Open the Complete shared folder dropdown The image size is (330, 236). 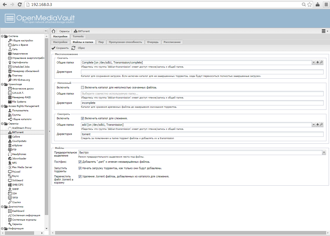click(313, 62)
